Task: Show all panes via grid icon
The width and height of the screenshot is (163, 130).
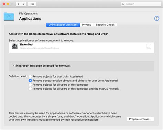Action: [32, 4]
